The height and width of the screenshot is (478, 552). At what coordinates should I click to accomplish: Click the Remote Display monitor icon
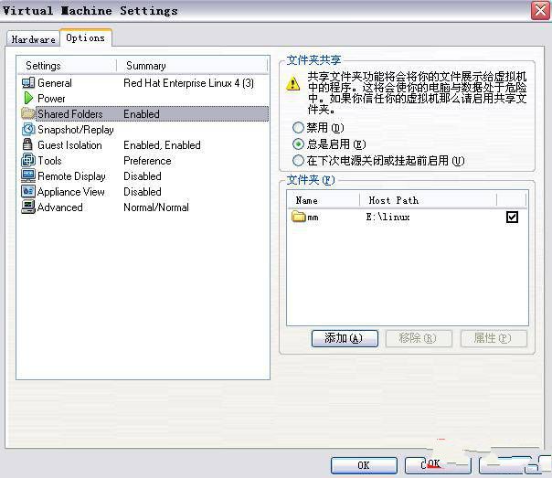tap(27, 175)
